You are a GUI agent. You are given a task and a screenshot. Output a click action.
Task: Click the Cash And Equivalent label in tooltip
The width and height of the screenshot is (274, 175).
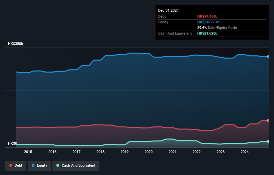click(x=175, y=33)
